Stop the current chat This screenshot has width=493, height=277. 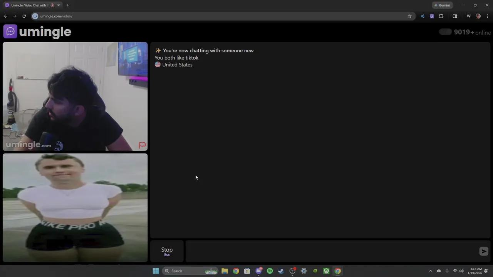pyautogui.click(x=167, y=251)
